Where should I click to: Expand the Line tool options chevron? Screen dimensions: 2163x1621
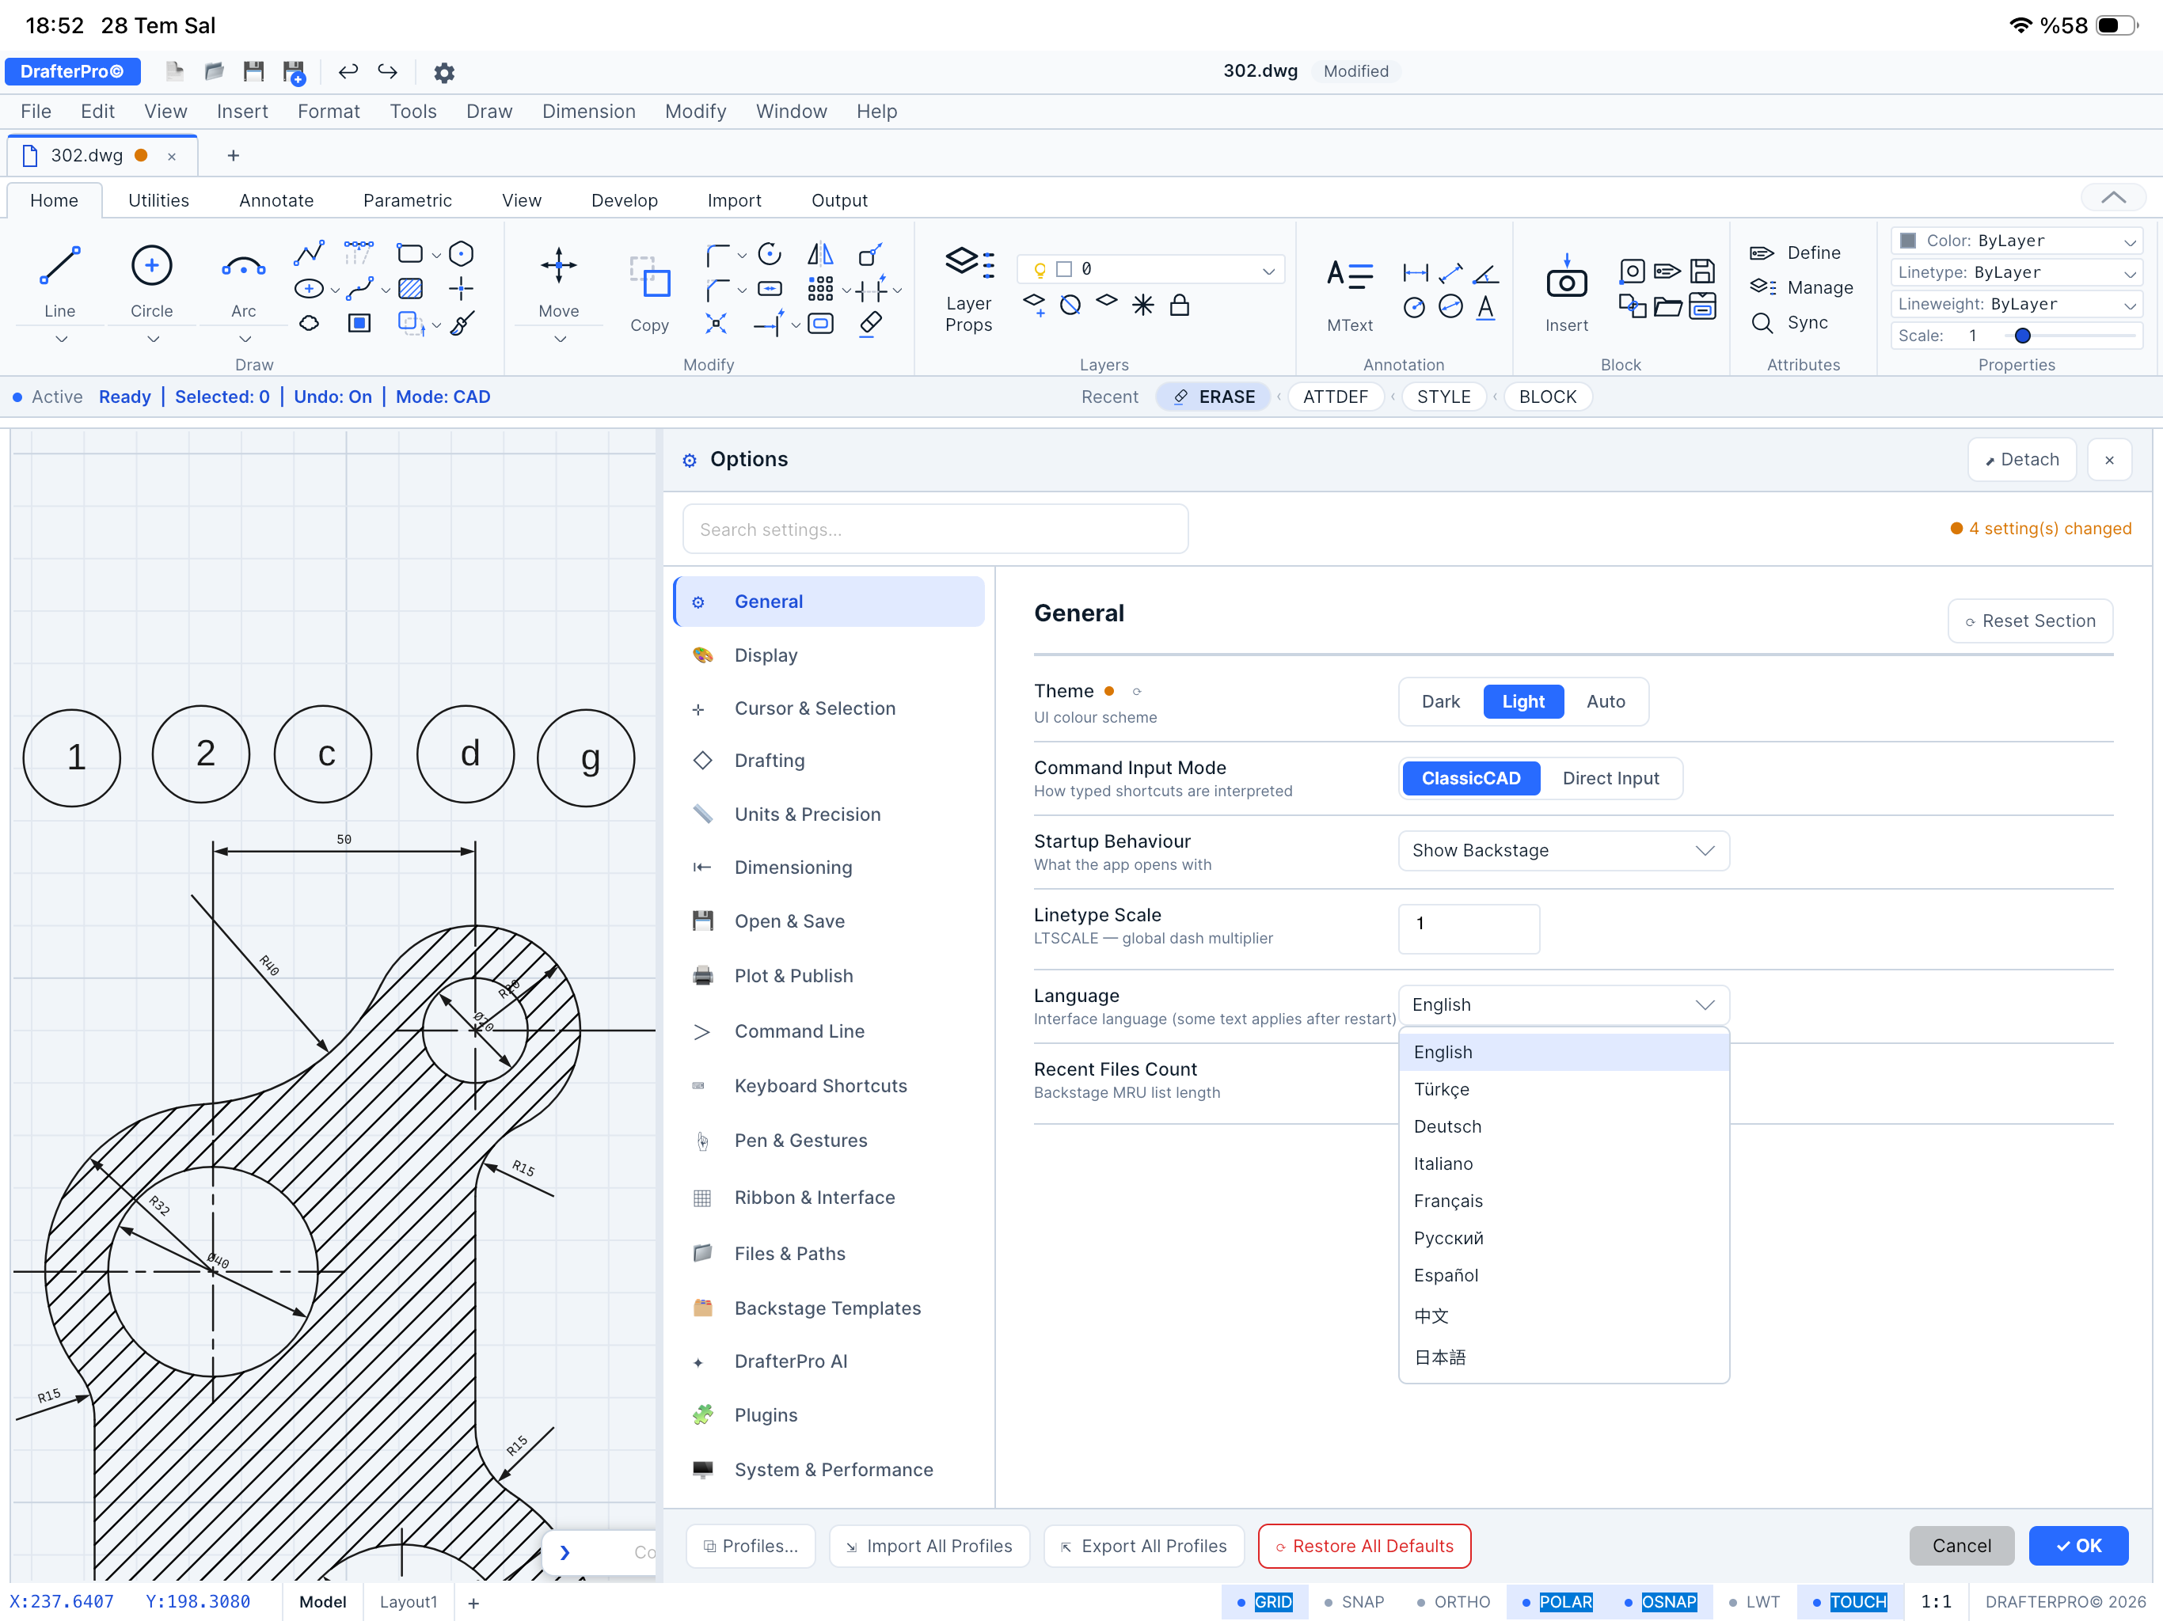[x=61, y=340]
